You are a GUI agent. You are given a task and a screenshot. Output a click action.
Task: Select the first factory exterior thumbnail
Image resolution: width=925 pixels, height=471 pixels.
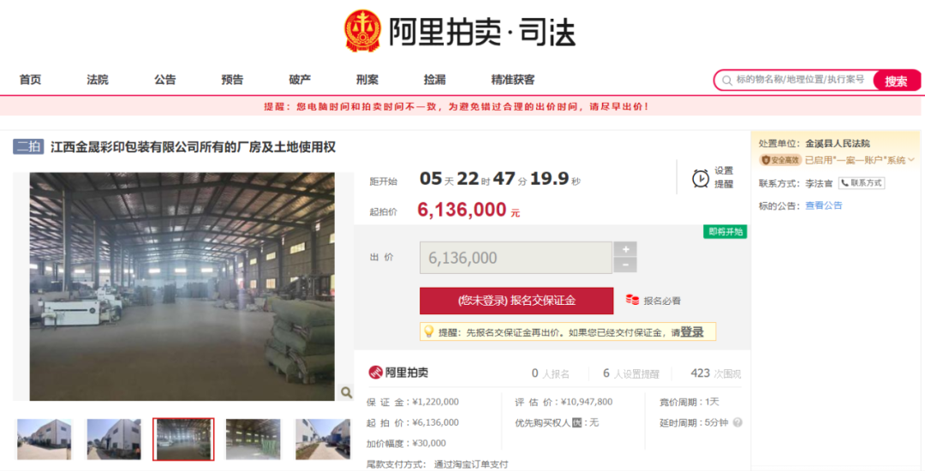coord(45,439)
